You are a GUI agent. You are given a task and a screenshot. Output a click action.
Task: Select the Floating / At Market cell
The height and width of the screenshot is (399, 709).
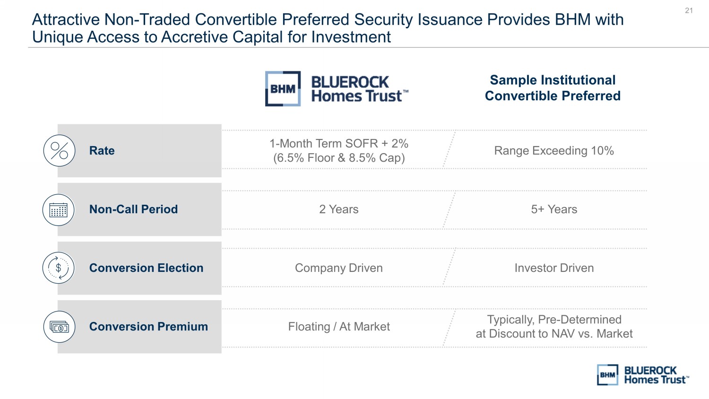point(339,326)
